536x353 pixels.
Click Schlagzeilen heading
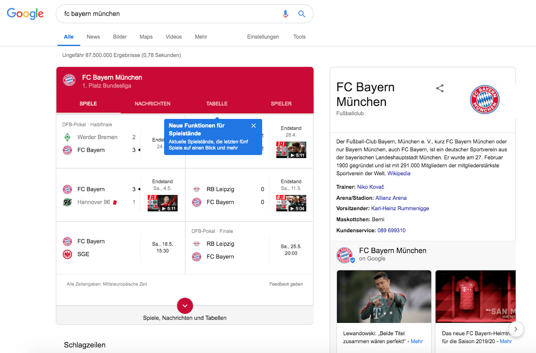[x=85, y=345]
